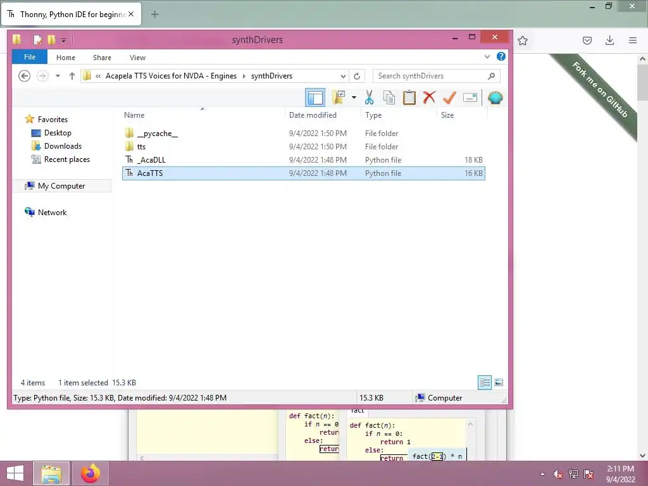Select the AcaTTS Python file
Image resolution: width=648 pixels, height=486 pixels.
303,173
